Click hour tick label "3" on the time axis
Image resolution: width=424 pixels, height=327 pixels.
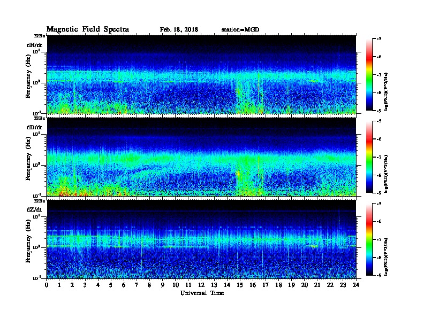coord(85,285)
